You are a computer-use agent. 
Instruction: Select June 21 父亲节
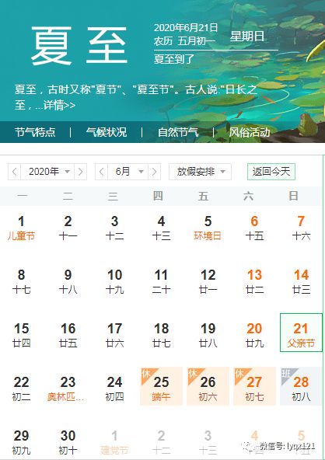(x=301, y=333)
